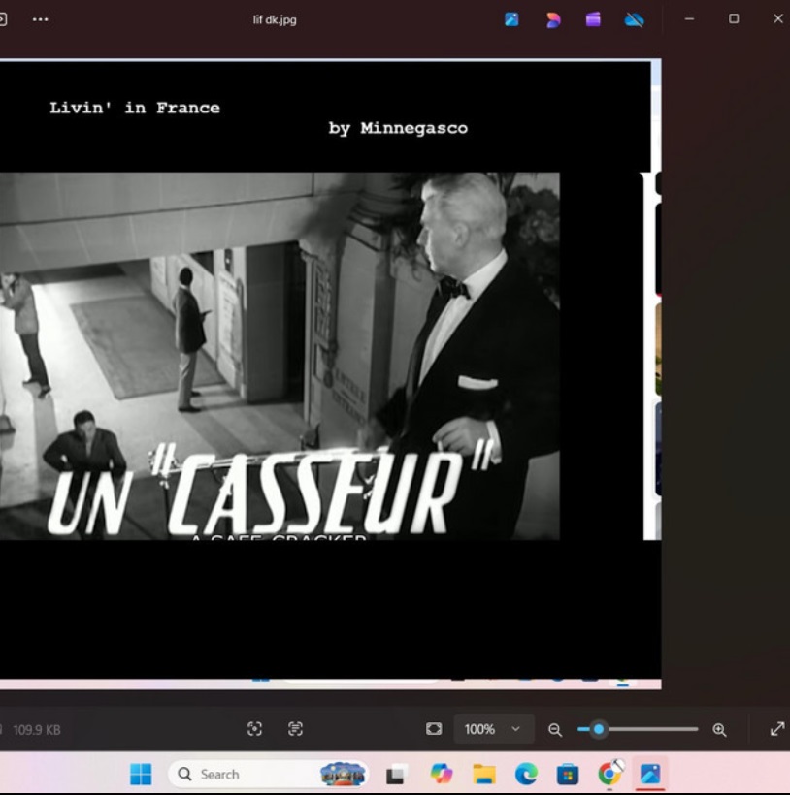Open Microsoft Store from the taskbar
This screenshot has width=790, height=795.
click(x=568, y=775)
